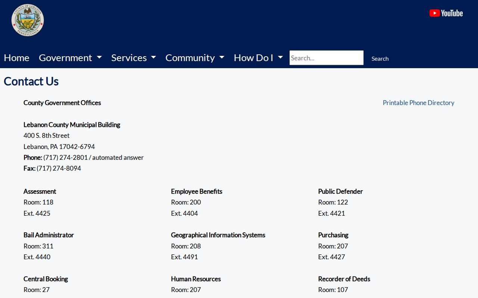Select the Recorder of Deeds office name
Viewport: 478px width, 298px height.
tap(344, 279)
